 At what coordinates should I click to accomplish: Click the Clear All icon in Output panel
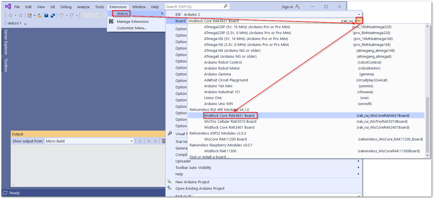click(164, 141)
